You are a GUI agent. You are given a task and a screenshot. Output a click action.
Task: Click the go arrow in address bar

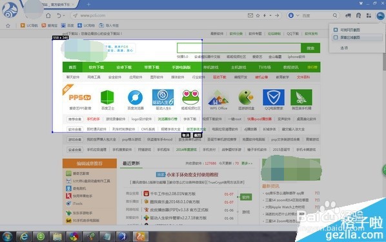pos(277,15)
